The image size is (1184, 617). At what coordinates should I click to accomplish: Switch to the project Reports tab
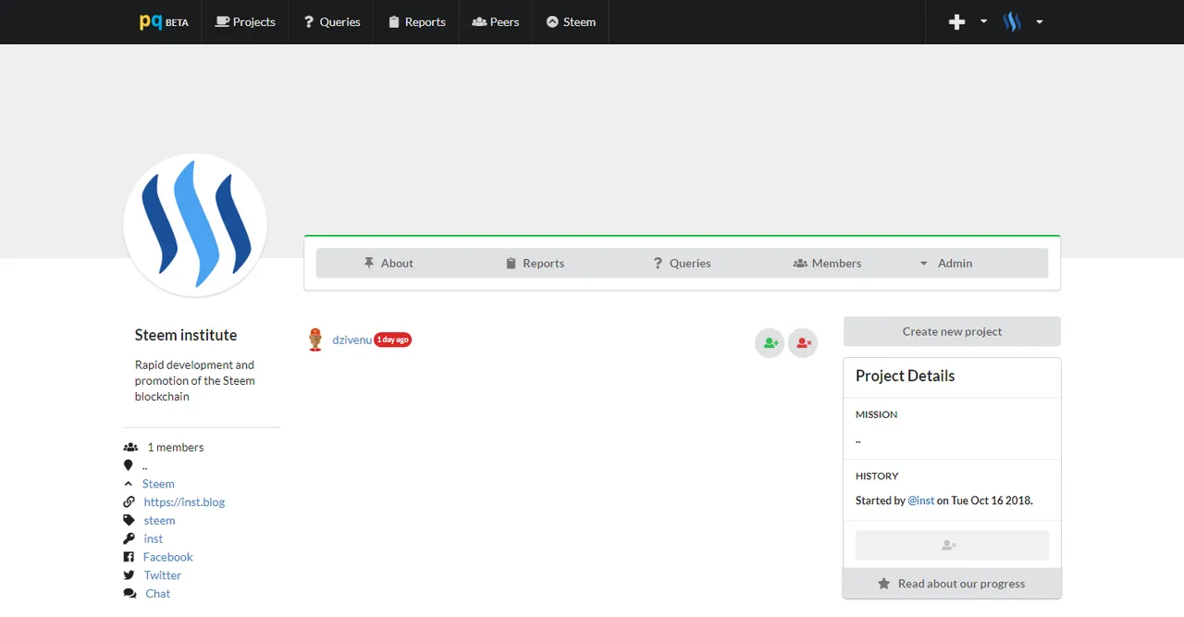535,264
